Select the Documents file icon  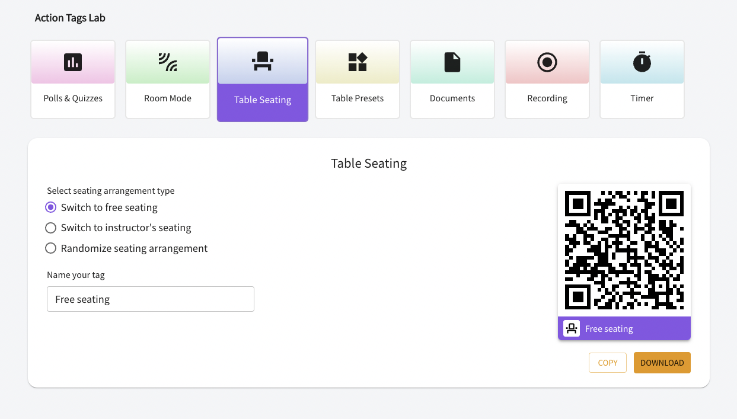452,62
